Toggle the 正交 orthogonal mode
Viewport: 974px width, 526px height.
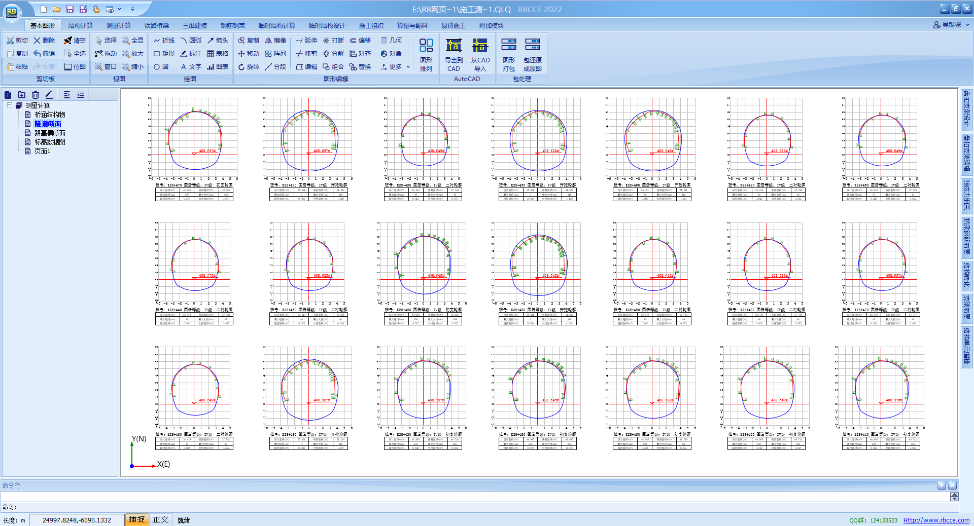click(160, 520)
